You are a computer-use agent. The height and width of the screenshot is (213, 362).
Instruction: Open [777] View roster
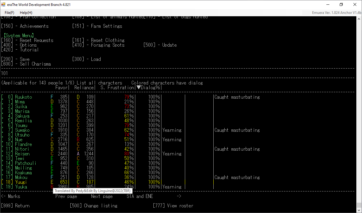pos(173,206)
